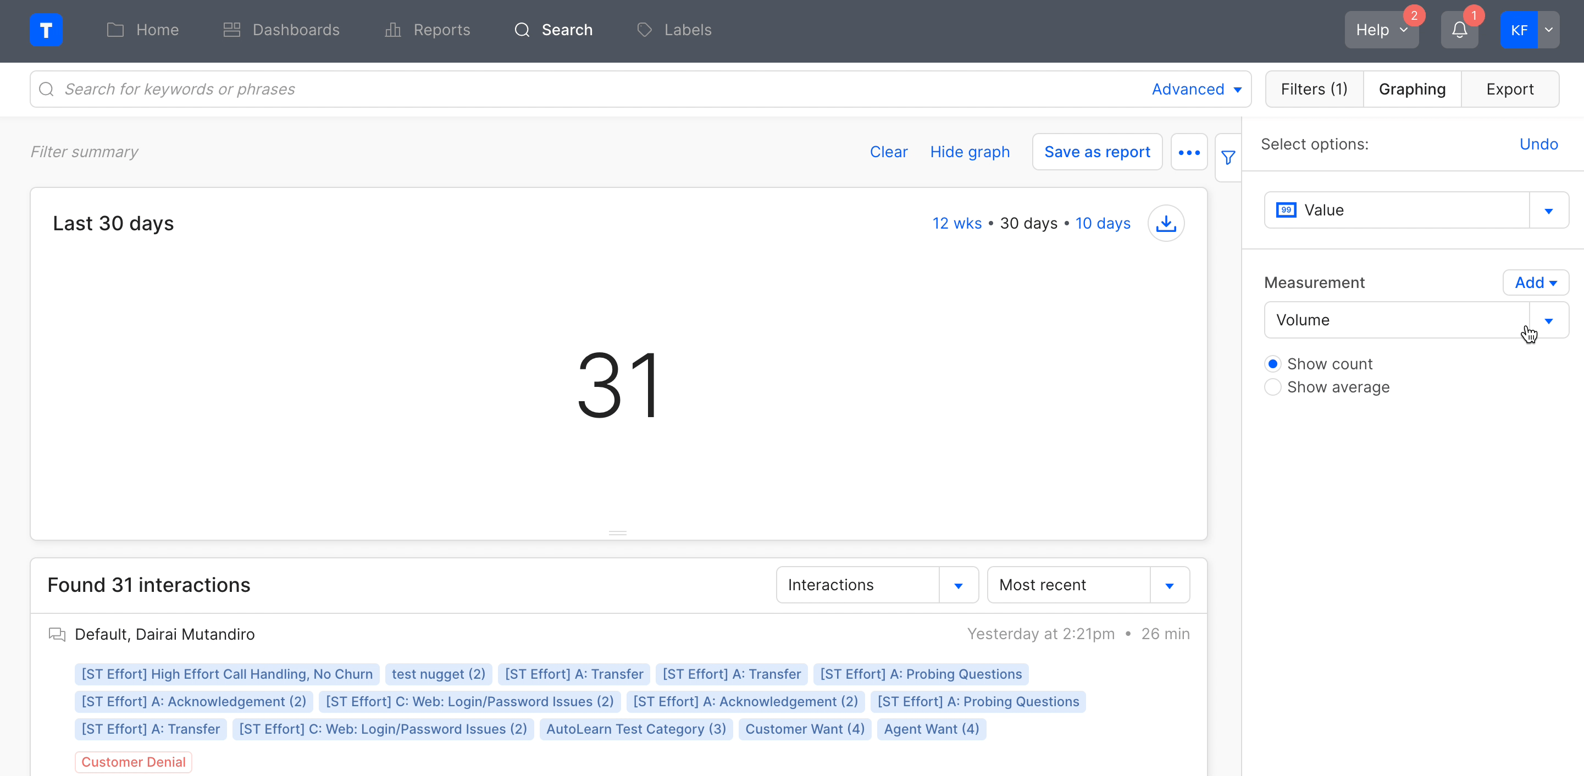Click the Save as report button
The height and width of the screenshot is (776, 1584).
[1097, 152]
